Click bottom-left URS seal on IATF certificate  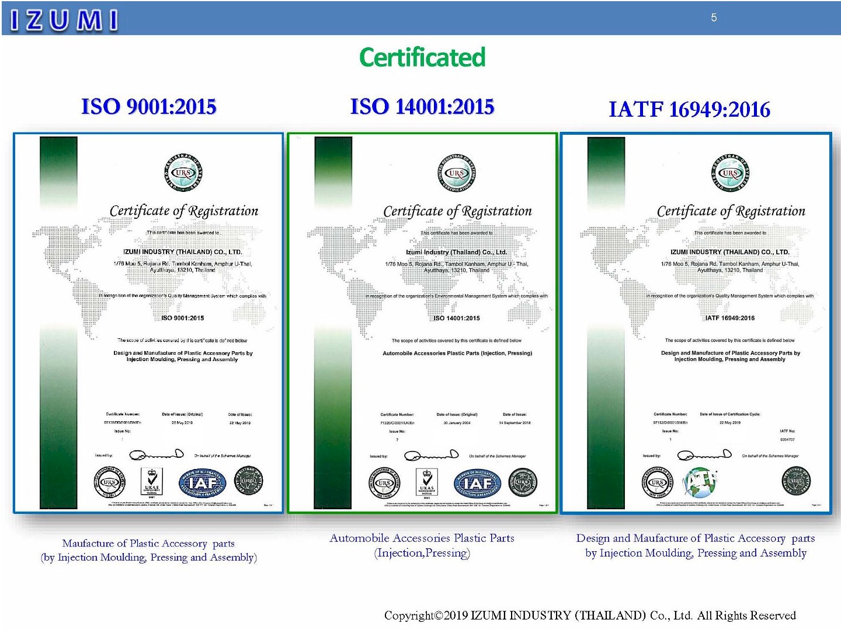657,482
